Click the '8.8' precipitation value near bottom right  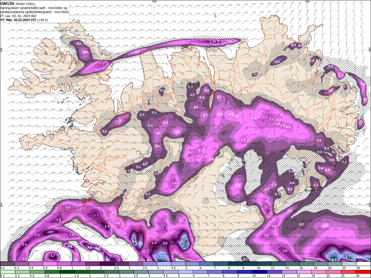334,259
